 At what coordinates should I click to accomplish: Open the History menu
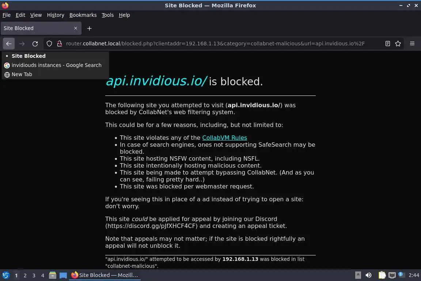[56, 15]
